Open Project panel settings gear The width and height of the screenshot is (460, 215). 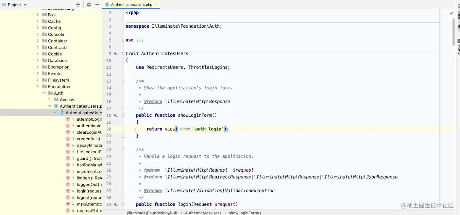(x=89, y=5)
